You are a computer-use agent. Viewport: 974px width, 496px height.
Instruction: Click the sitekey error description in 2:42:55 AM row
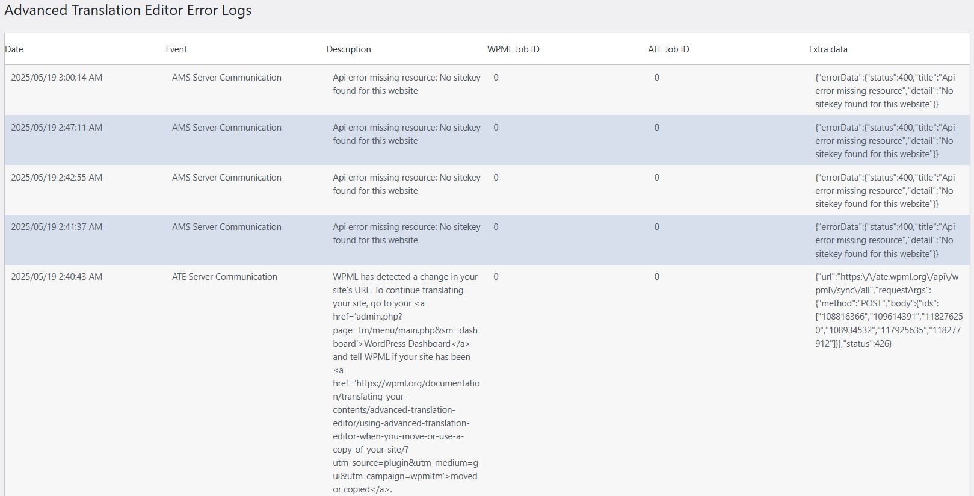coord(407,184)
